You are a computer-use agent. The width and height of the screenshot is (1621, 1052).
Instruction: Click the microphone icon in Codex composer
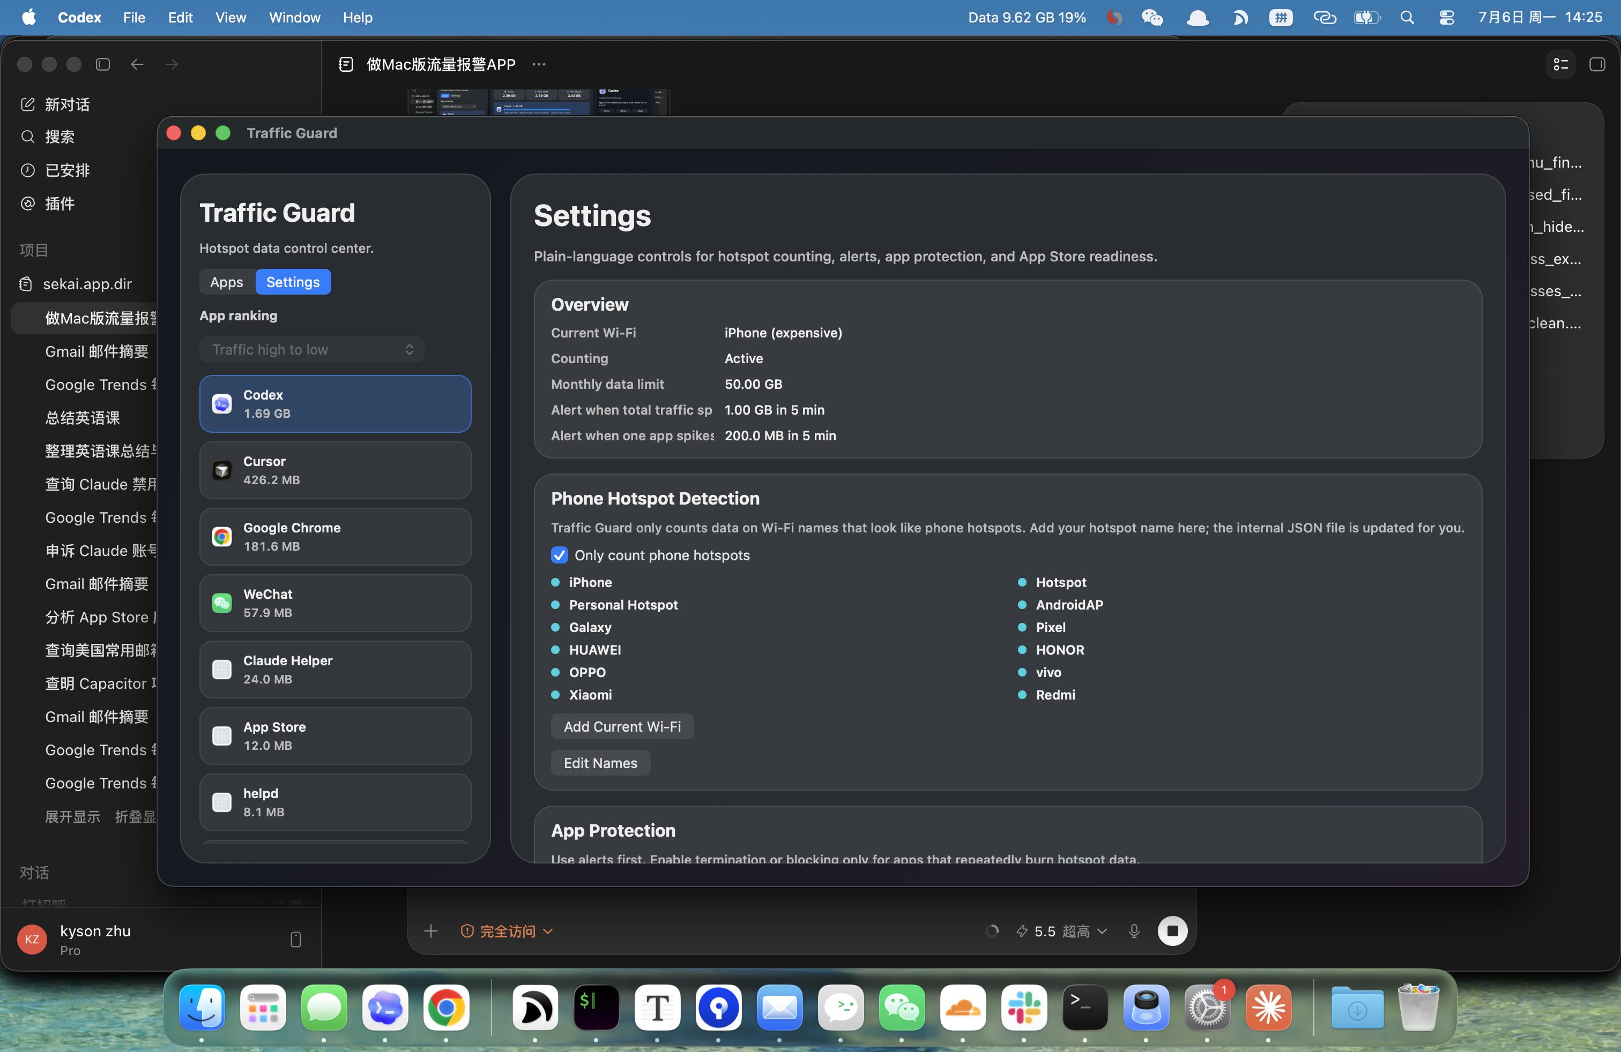point(1134,931)
